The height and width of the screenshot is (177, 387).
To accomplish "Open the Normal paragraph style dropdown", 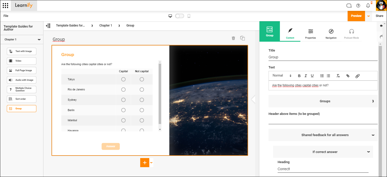I will (281, 75).
